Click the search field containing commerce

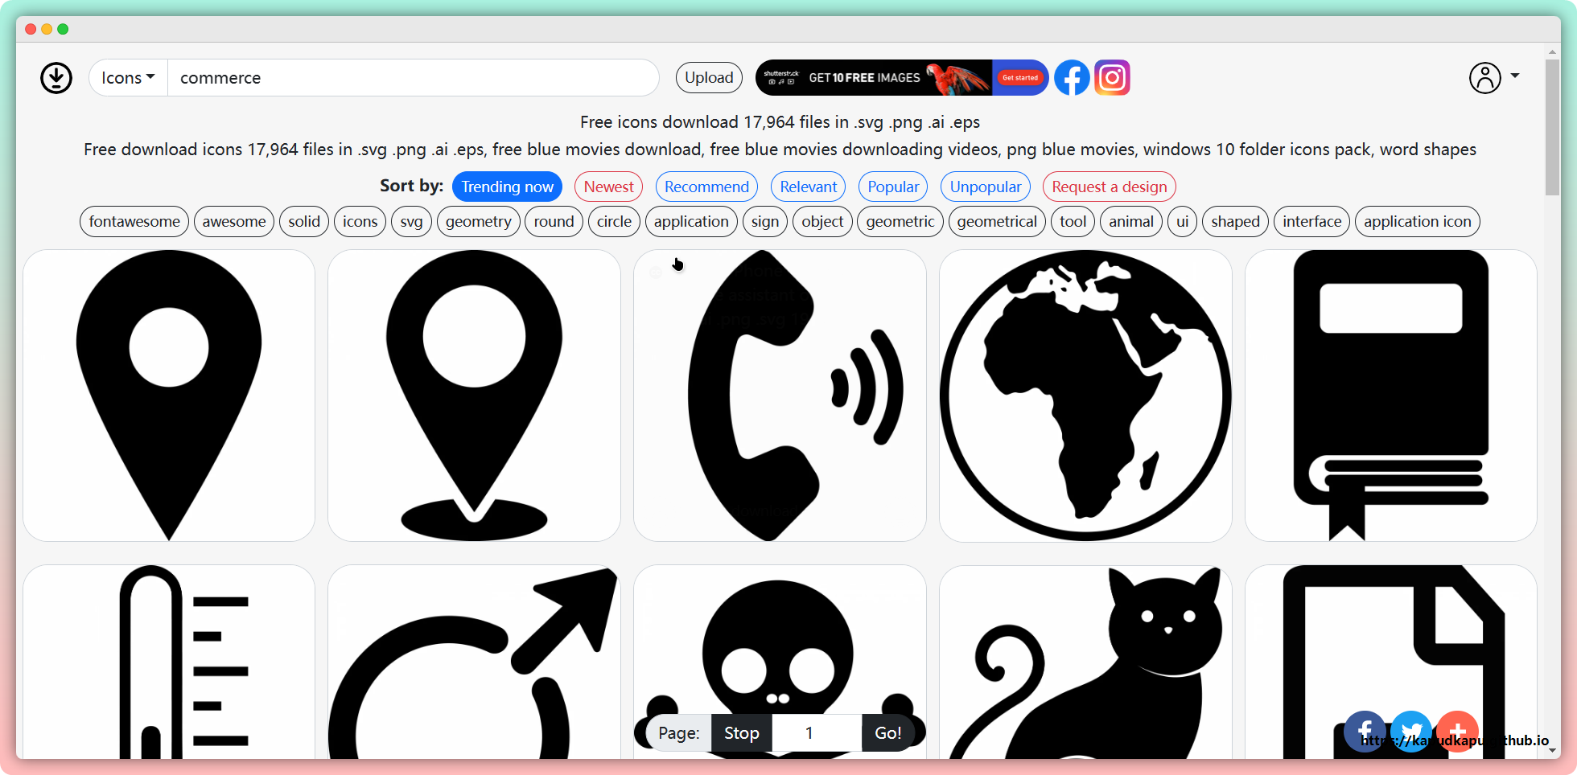point(412,78)
